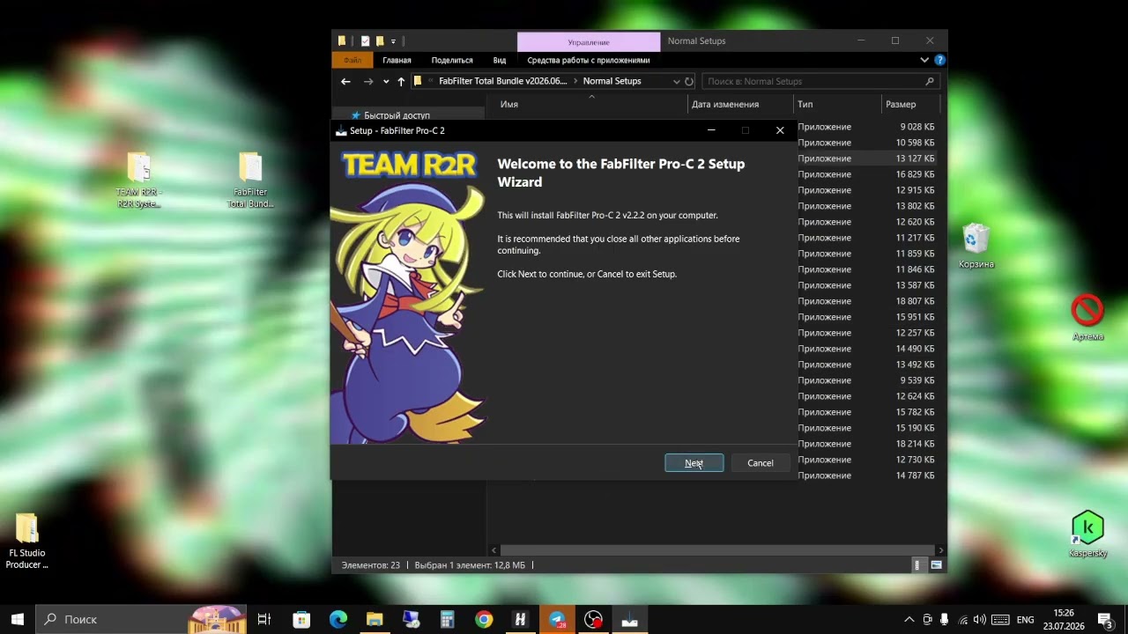The width and height of the screenshot is (1128, 634).
Task: Switch Explorer to large thumbnails view icon
Action: 936,565
